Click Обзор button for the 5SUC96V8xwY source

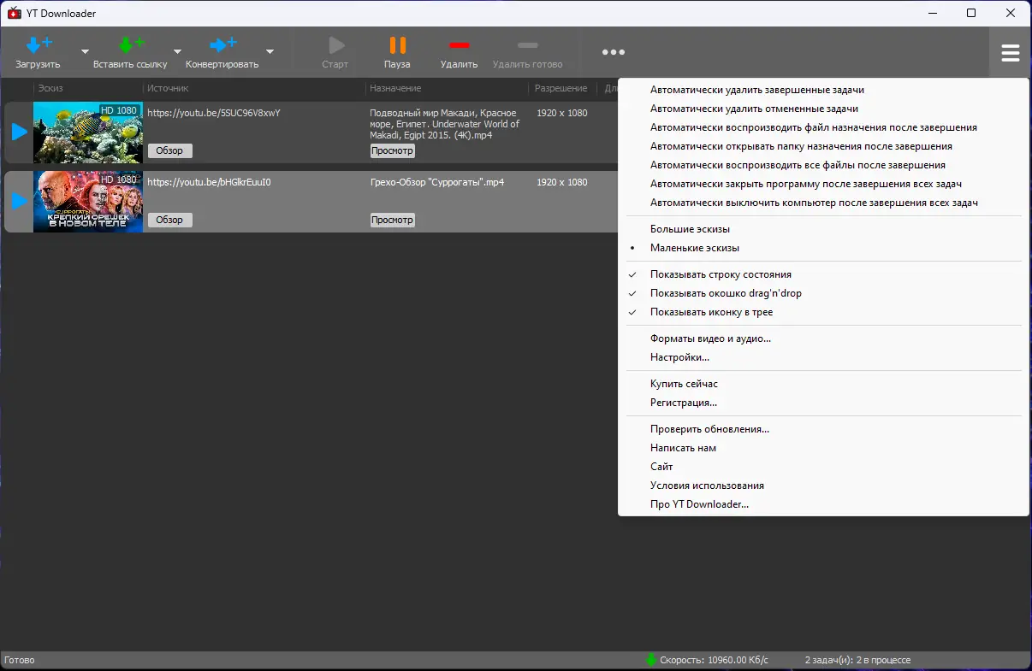pyautogui.click(x=170, y=150)
